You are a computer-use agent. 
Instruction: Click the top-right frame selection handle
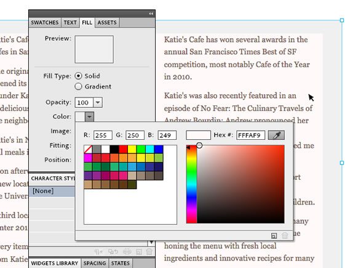[x=342, y=20]
